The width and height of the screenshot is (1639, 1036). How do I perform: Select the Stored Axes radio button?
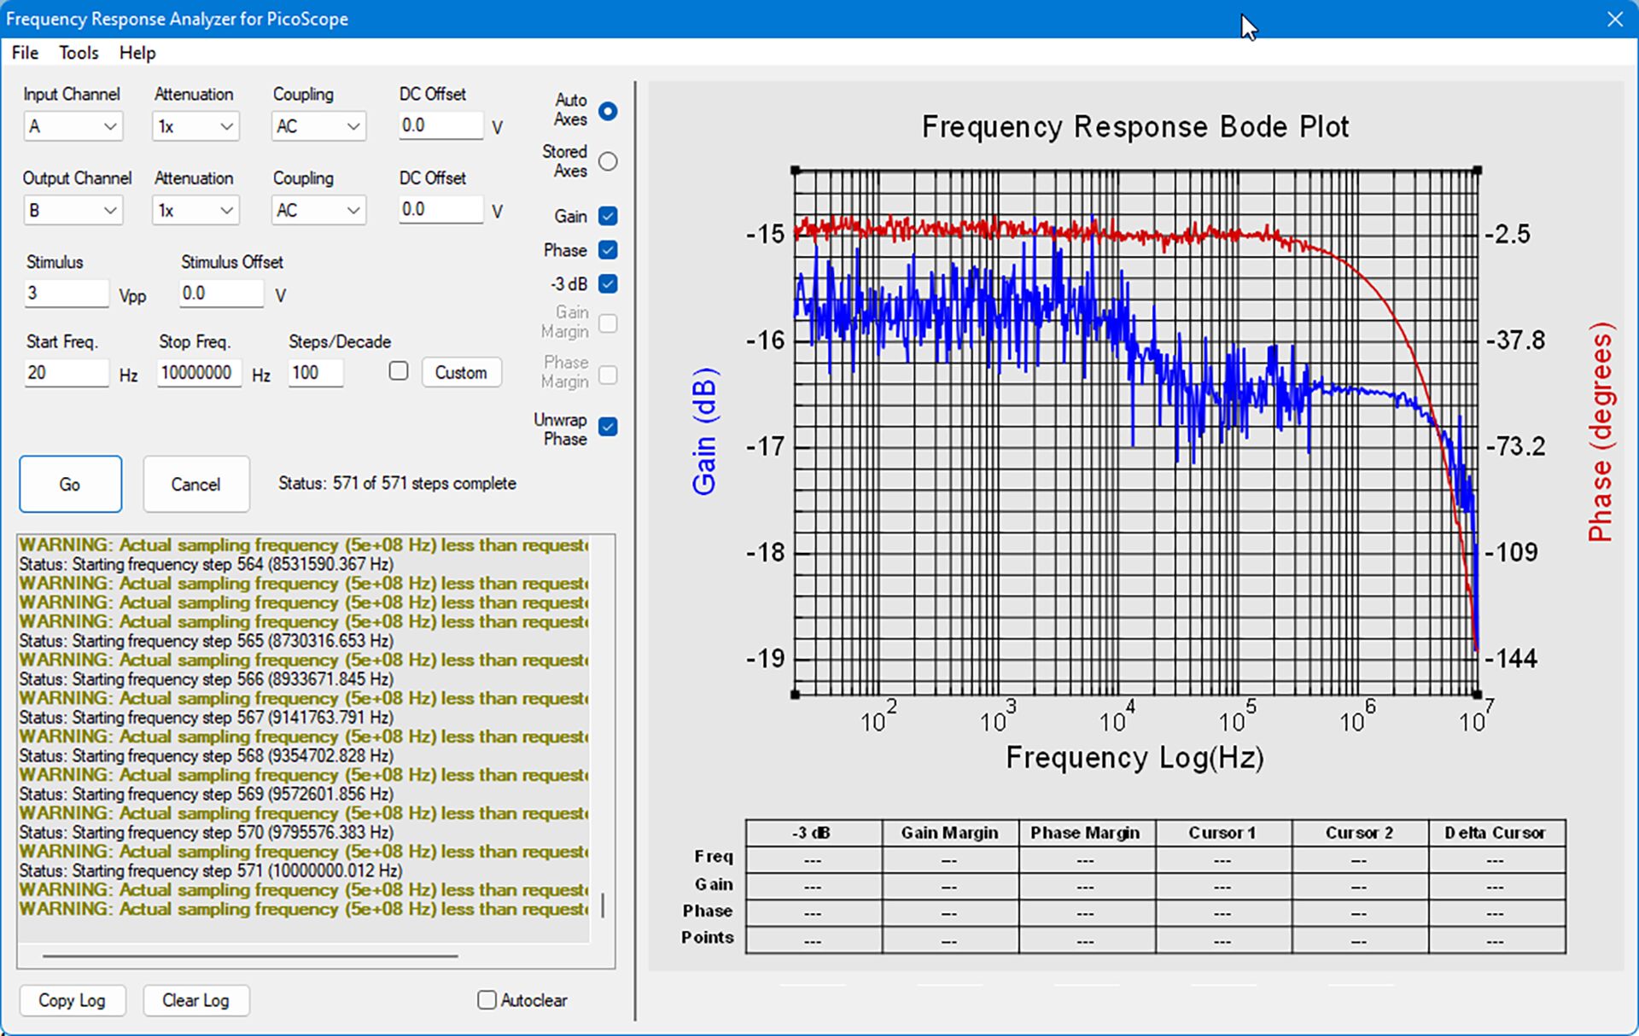coord(608,161)
